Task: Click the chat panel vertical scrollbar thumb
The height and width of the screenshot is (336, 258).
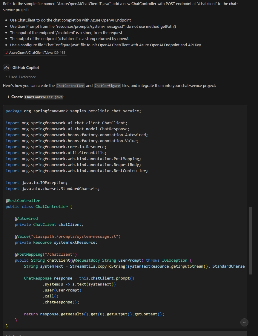Action: [250, 241]
